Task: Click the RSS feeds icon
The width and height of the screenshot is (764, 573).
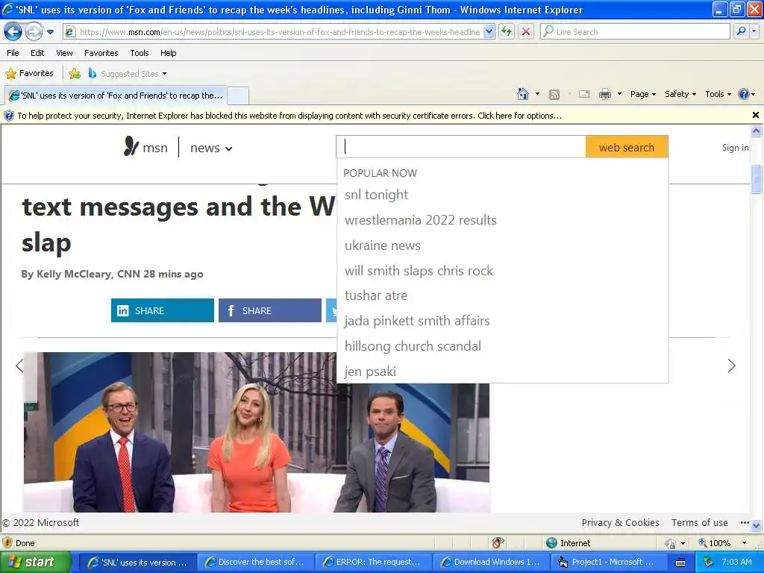Action: (554, 95)
